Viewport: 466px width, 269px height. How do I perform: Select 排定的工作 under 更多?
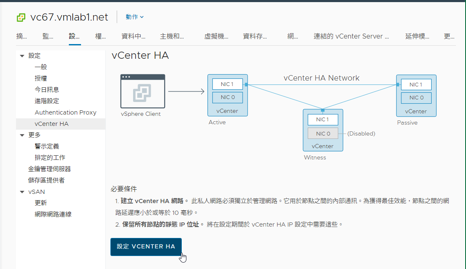(50, 158)
